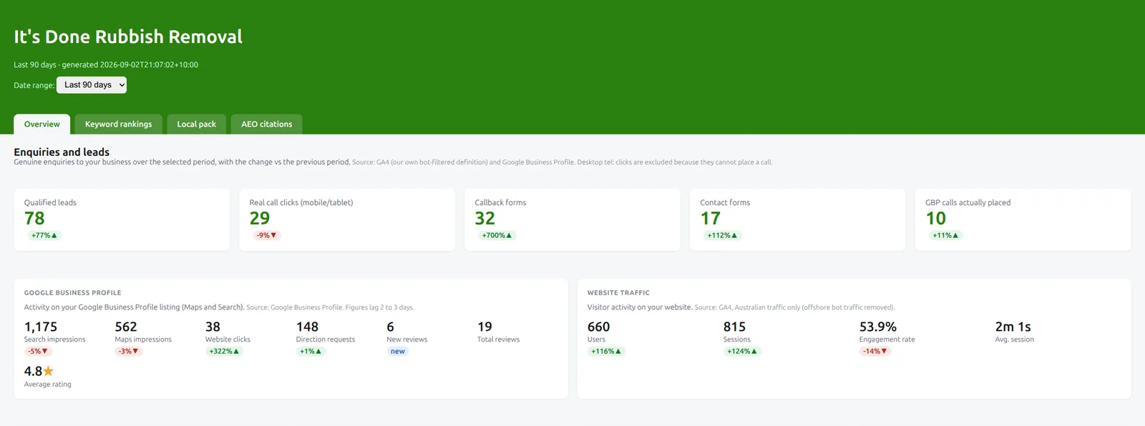Click the Average rating label
Image resolution: width=1145 pixels, height=426 pixels.
[x=48, y=385]
